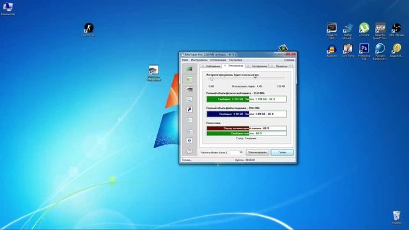Image resolution: width=409 pixels, height=230 pixels.
Task: Click the Готово status bar text
Action: [187, 160]
